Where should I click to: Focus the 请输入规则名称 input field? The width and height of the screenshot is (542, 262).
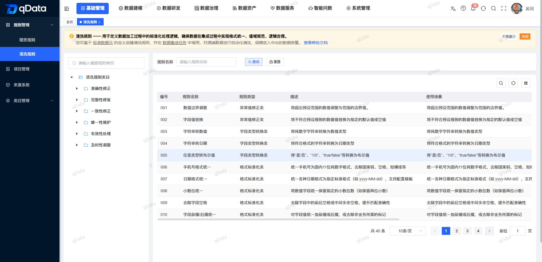click(206, 62)
